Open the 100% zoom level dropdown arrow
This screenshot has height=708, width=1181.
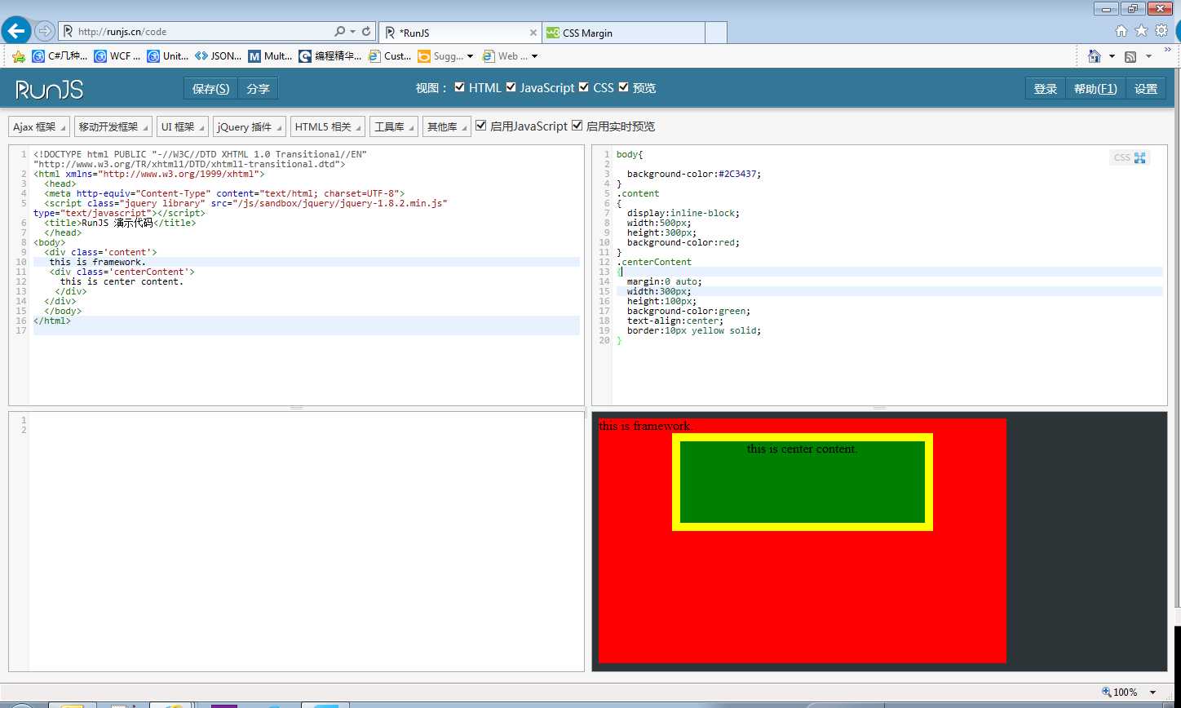click(1153, 693)
